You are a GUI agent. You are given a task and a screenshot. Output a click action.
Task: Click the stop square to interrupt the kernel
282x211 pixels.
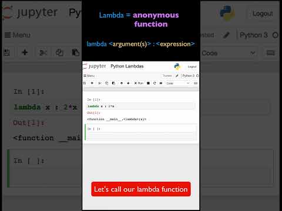point(148,83)
